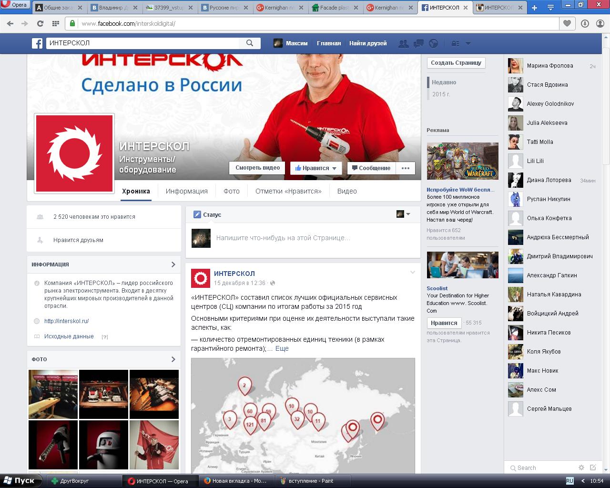Open the Информация tab
The width and height of the screenshot is (610, 488).
point(187,191)
